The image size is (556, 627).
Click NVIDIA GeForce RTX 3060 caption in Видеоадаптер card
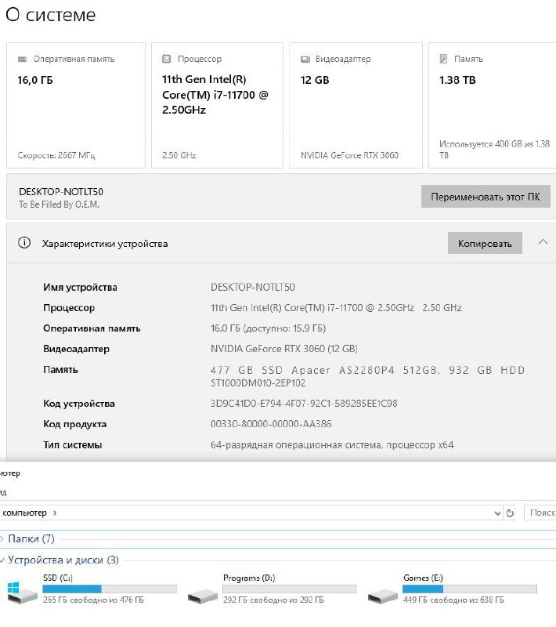[x=349, y=155]
